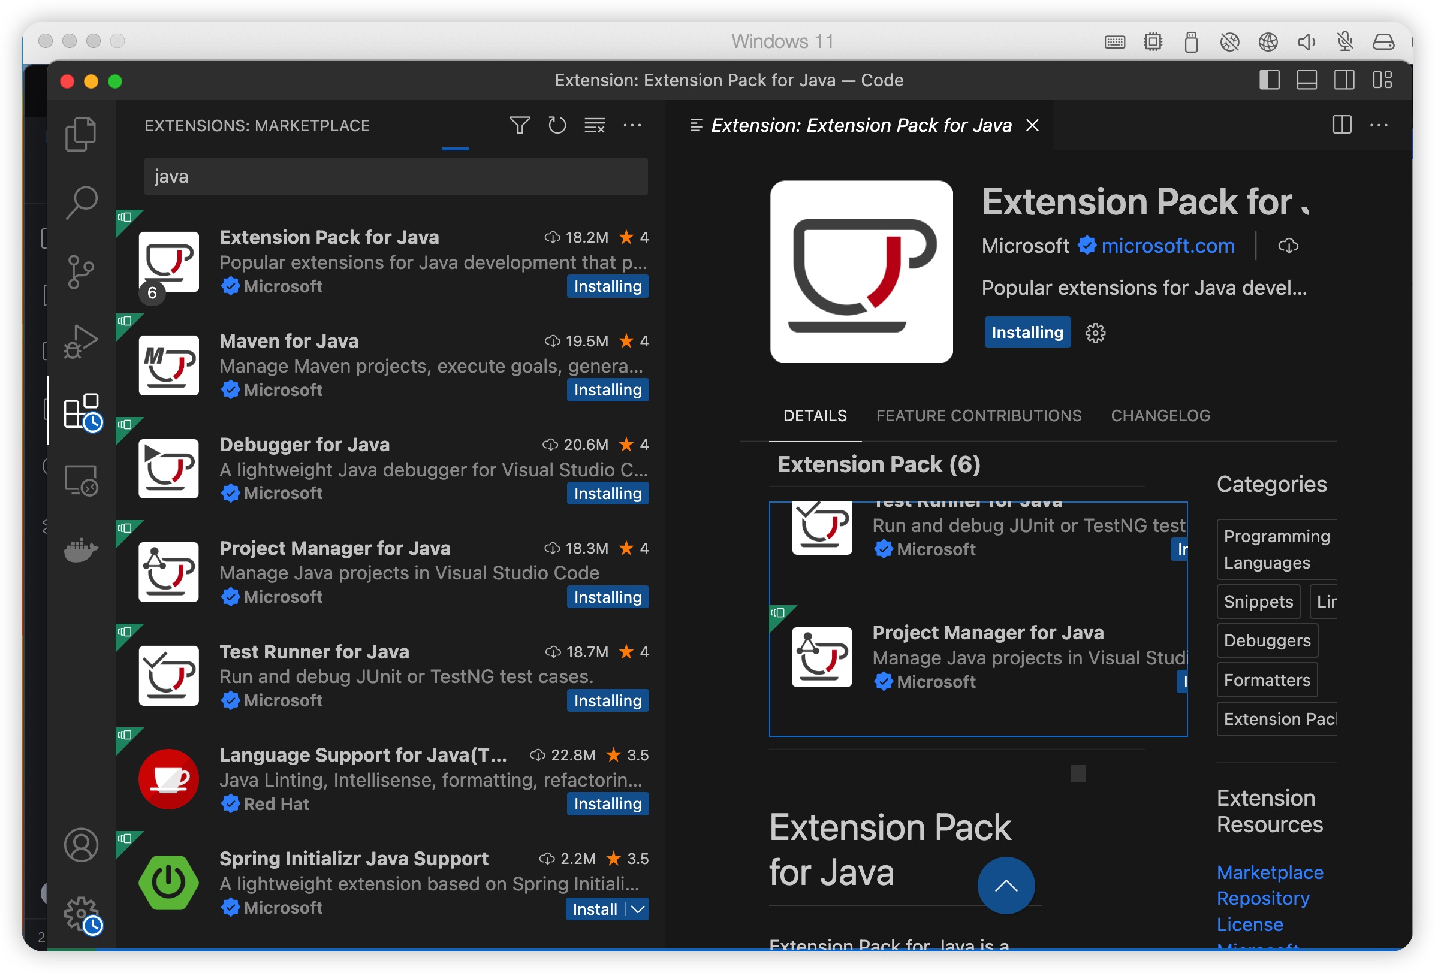The height and width of the screenshot is (973, 1435).
Task: Click the VM network globe icon
Action: (1268, 42)
